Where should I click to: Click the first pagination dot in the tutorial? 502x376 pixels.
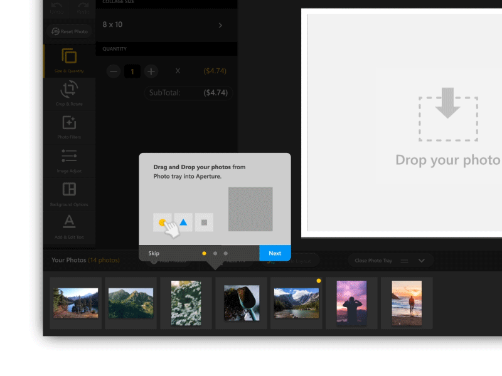point(205,253)
